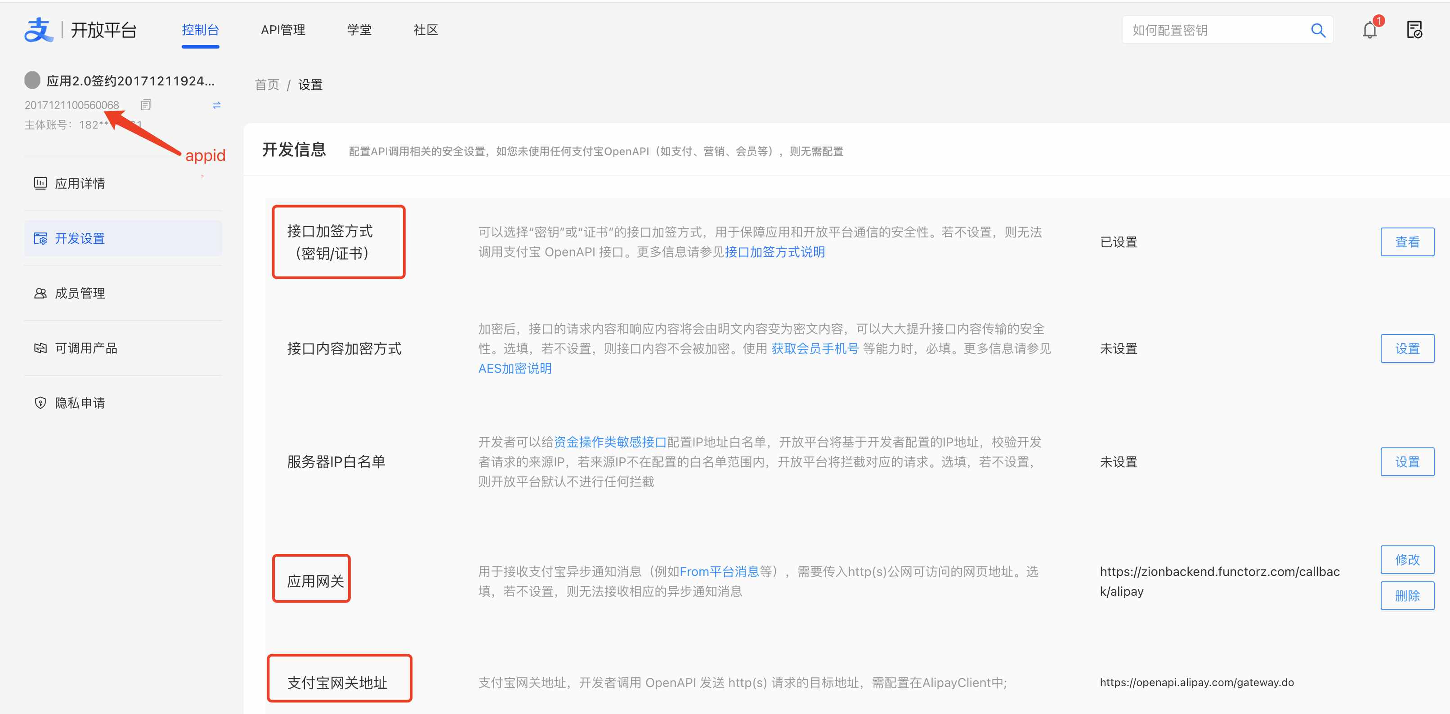1450x714 pixels.
Task: Click 删除 for 应用网关
Action: coord(1407,596)
